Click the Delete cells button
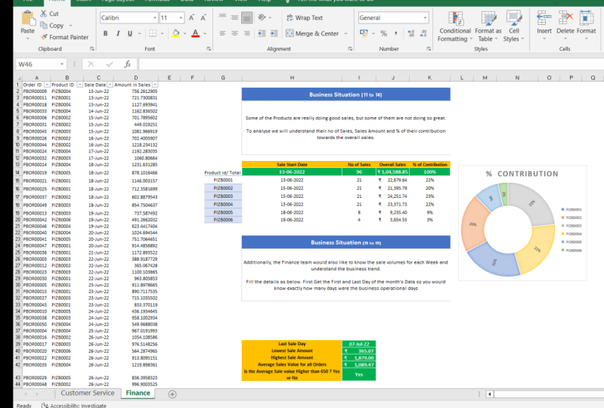 (565, 25)
